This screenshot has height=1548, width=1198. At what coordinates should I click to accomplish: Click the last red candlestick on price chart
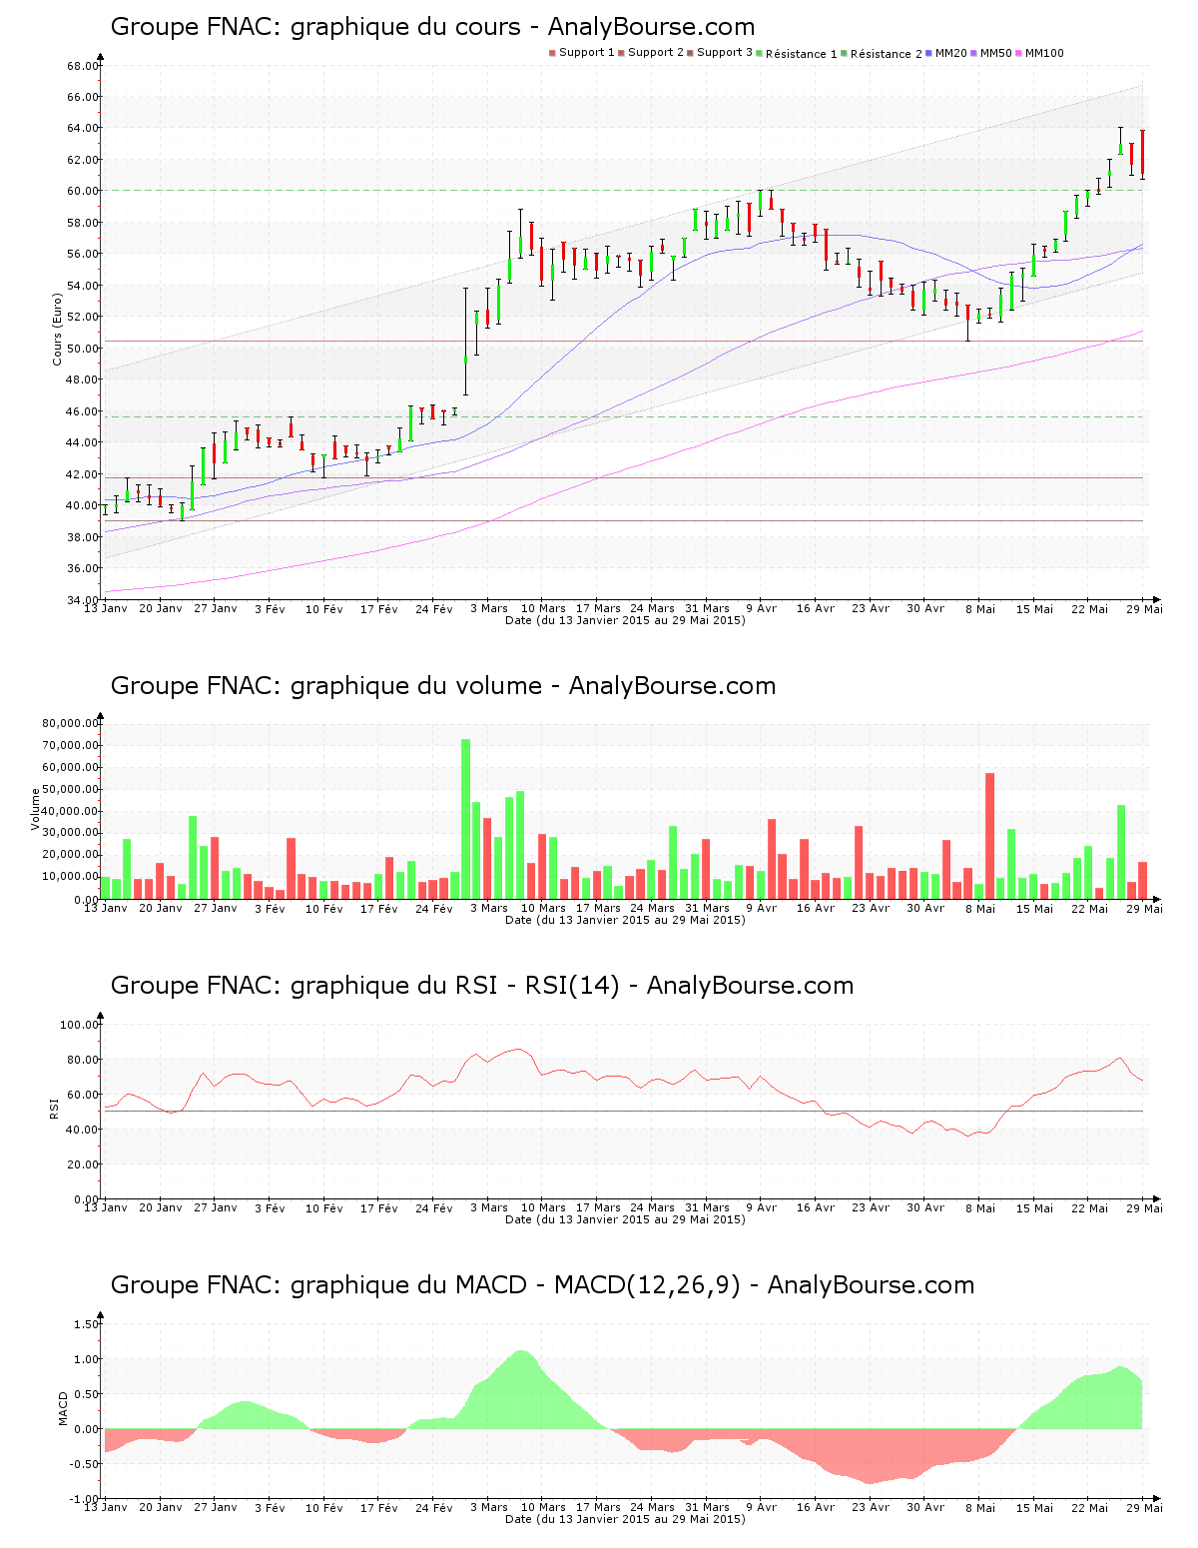tap(1143, 155)
